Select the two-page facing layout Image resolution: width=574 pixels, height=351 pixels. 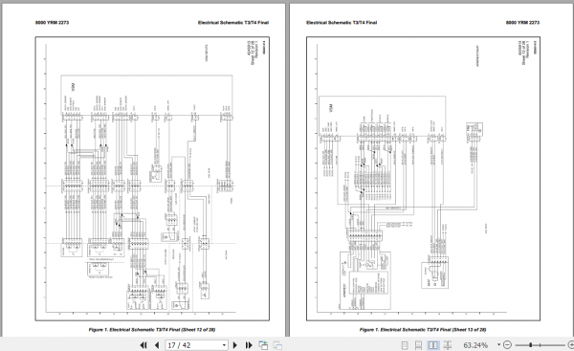pos(433,345)
